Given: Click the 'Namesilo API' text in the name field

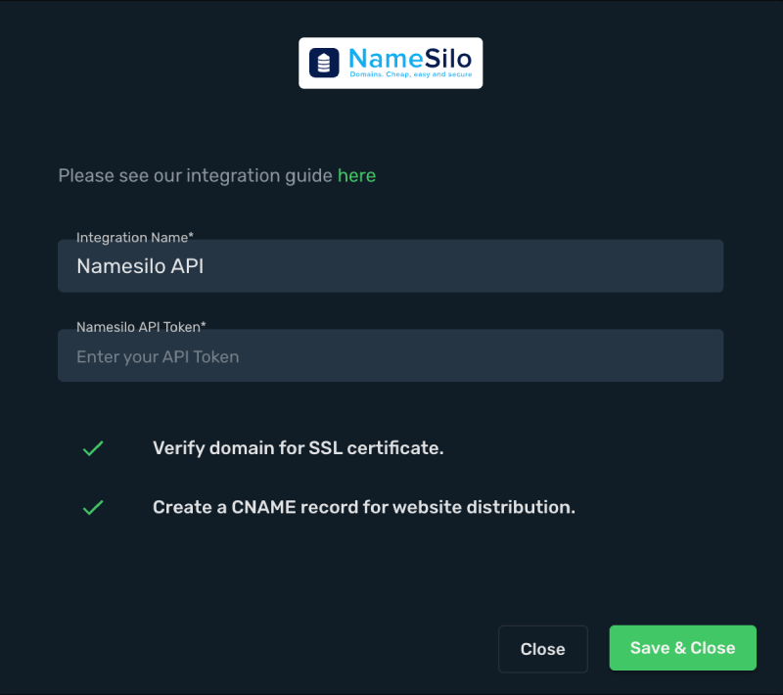Looking at the screenshot, I should point(140,266).
